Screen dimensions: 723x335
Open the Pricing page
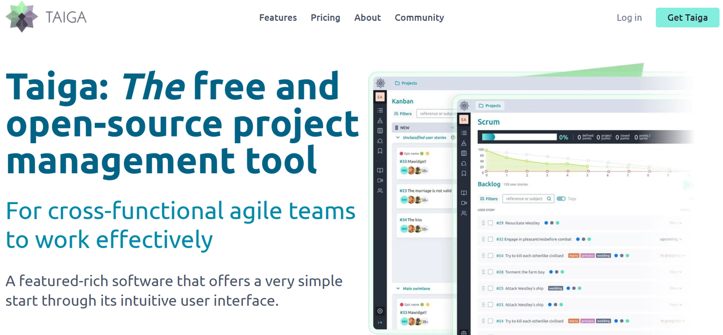pyautogui.click(x=325, y=17)
